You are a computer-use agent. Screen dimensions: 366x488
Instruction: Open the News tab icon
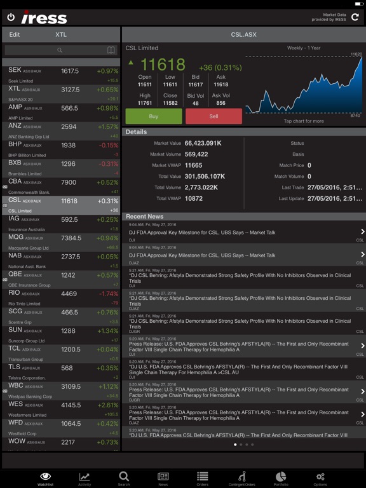click(x=163, y=478)
